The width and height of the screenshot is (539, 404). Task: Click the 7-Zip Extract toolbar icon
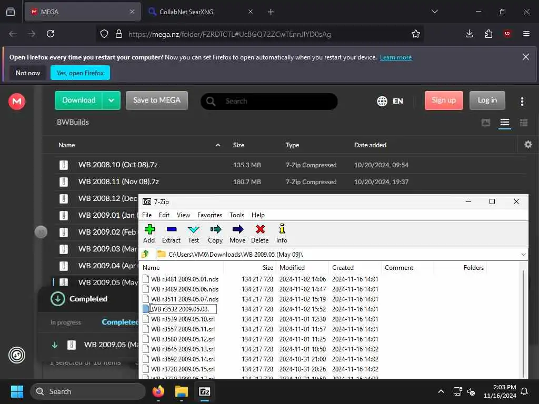(171, 229)
